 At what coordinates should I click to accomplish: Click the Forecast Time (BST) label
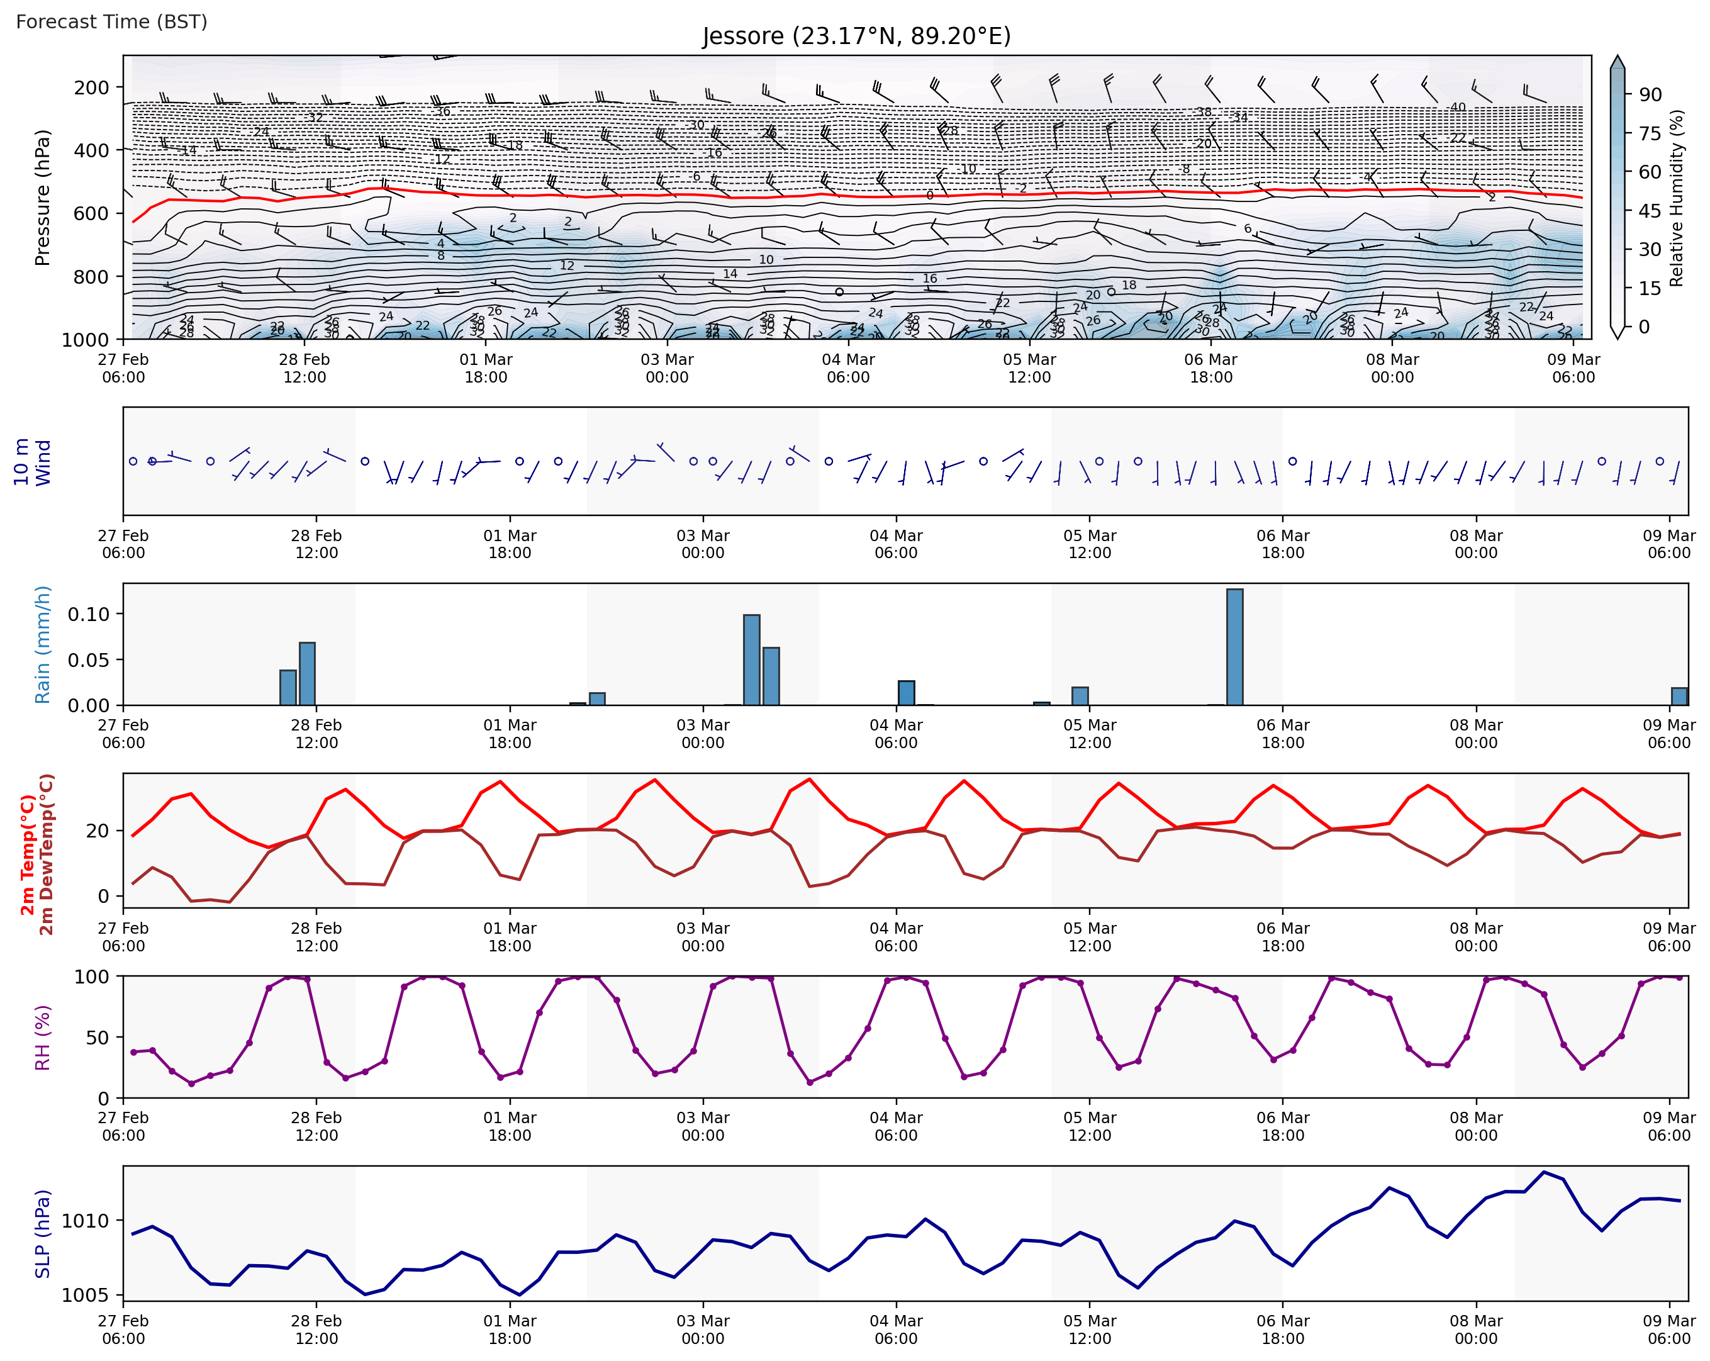[x=112, y=21]
